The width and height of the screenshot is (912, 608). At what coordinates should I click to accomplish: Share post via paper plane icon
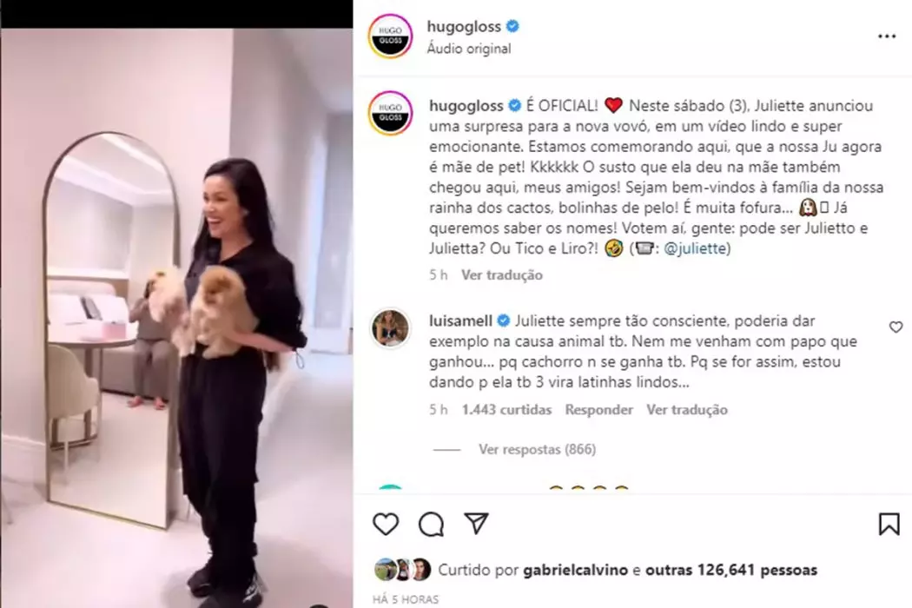[476, 524]
